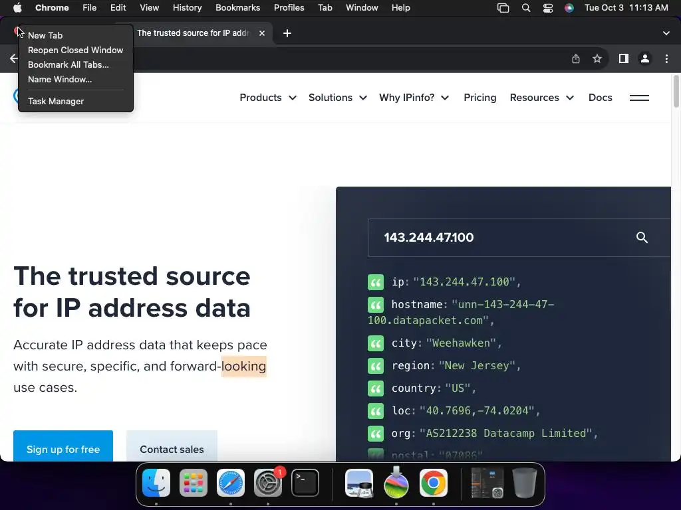Open the hamburger menu on IPinfo site

(x=639, y=98)
